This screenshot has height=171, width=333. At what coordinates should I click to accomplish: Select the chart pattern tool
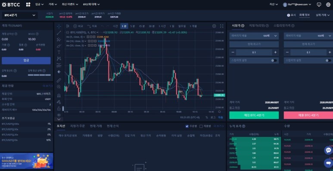(59, 59)
